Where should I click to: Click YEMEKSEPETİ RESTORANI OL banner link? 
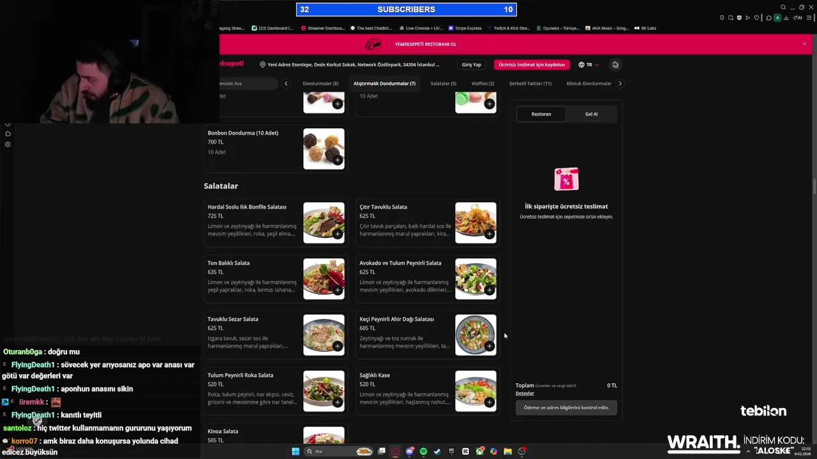(x=426, y=44)
